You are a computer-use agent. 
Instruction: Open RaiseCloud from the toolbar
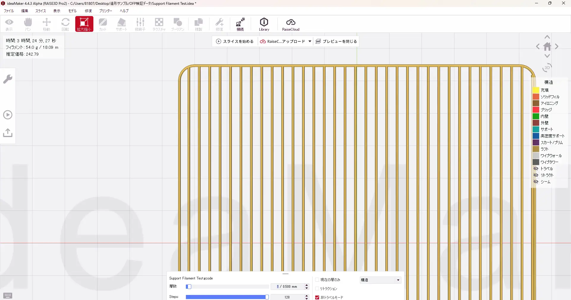[x=291, y=24]
